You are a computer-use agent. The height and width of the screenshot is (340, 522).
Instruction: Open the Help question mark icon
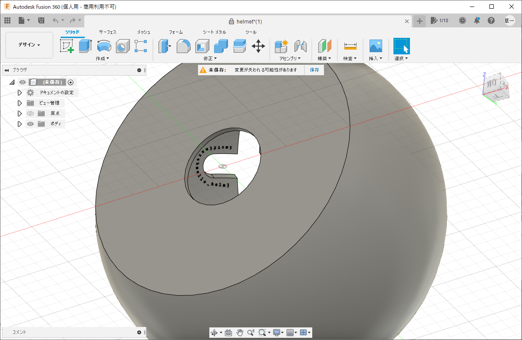(x=491, y=20)
